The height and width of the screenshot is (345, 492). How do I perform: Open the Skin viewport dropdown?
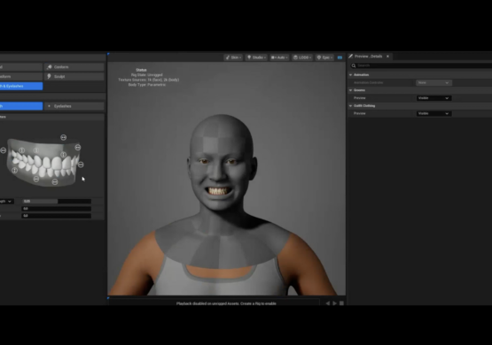[x=233, y=57]
